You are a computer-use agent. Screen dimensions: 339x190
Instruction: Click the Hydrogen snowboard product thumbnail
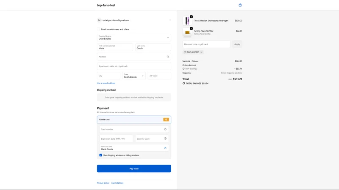[187, 21]
